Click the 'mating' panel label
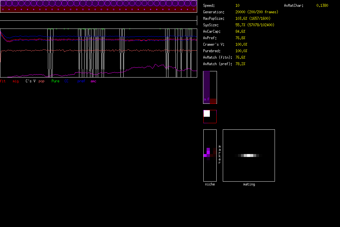Image resolution: width=340 pixels, height=227 pixels. point(249,184)
